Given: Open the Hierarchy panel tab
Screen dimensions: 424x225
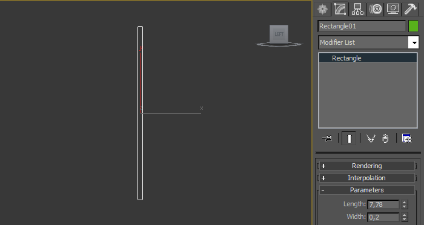Looking at the screenshot, I should (x=357, y=9).
